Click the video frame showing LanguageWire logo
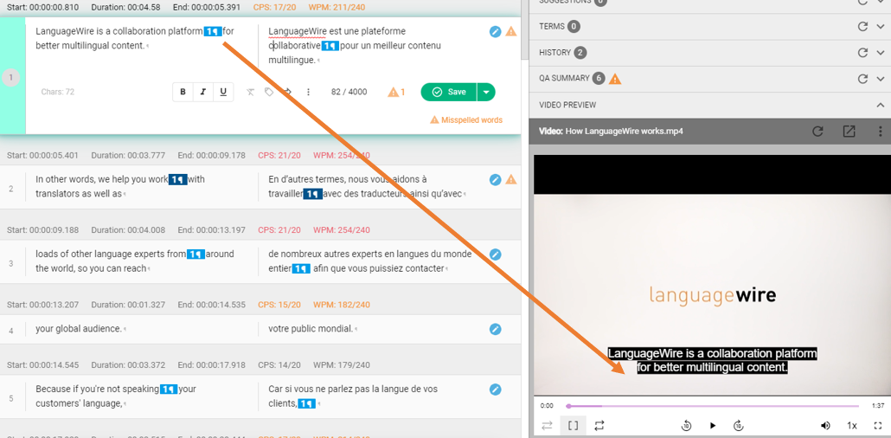This screenshot has height=438, width=891. pos(712,274)
